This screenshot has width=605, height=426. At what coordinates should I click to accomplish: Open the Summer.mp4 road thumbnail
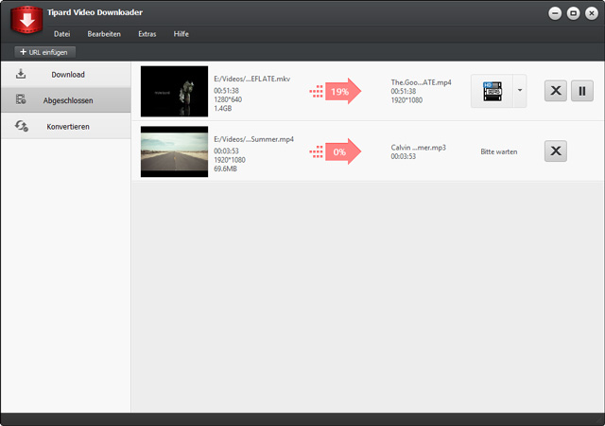[174, 151]
